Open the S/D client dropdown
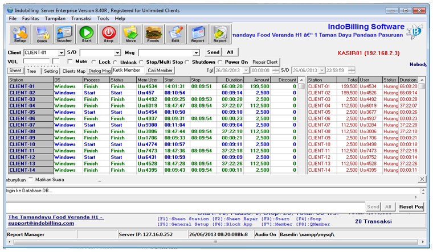The image size is (433, 252). 117,53
